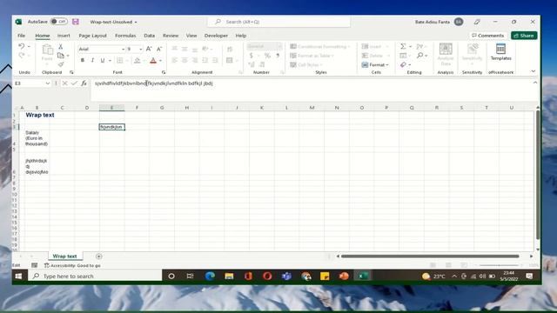
Task: Click the horizontal scrollbar thumb
Action: click(430, 256)
